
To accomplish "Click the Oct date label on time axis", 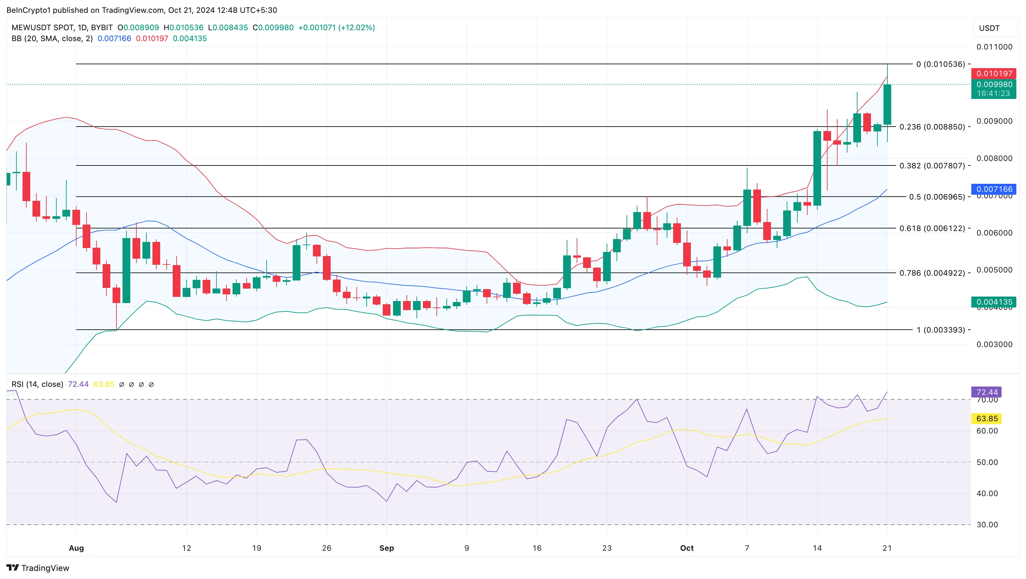I will pos(687,548).
